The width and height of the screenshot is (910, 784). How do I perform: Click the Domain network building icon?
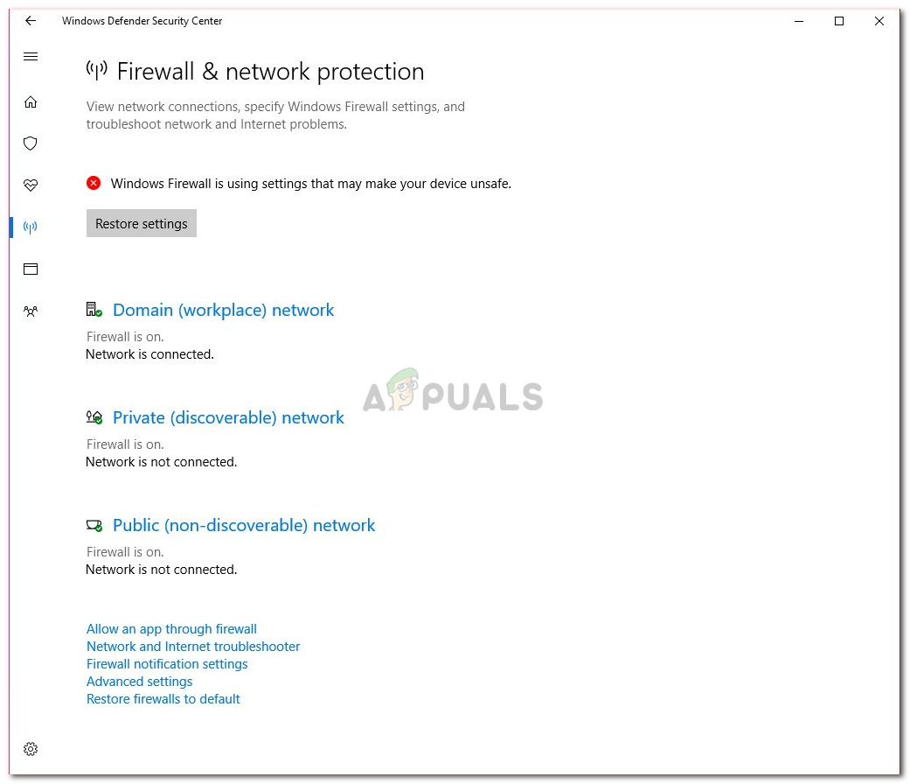[x=94, y=310]
